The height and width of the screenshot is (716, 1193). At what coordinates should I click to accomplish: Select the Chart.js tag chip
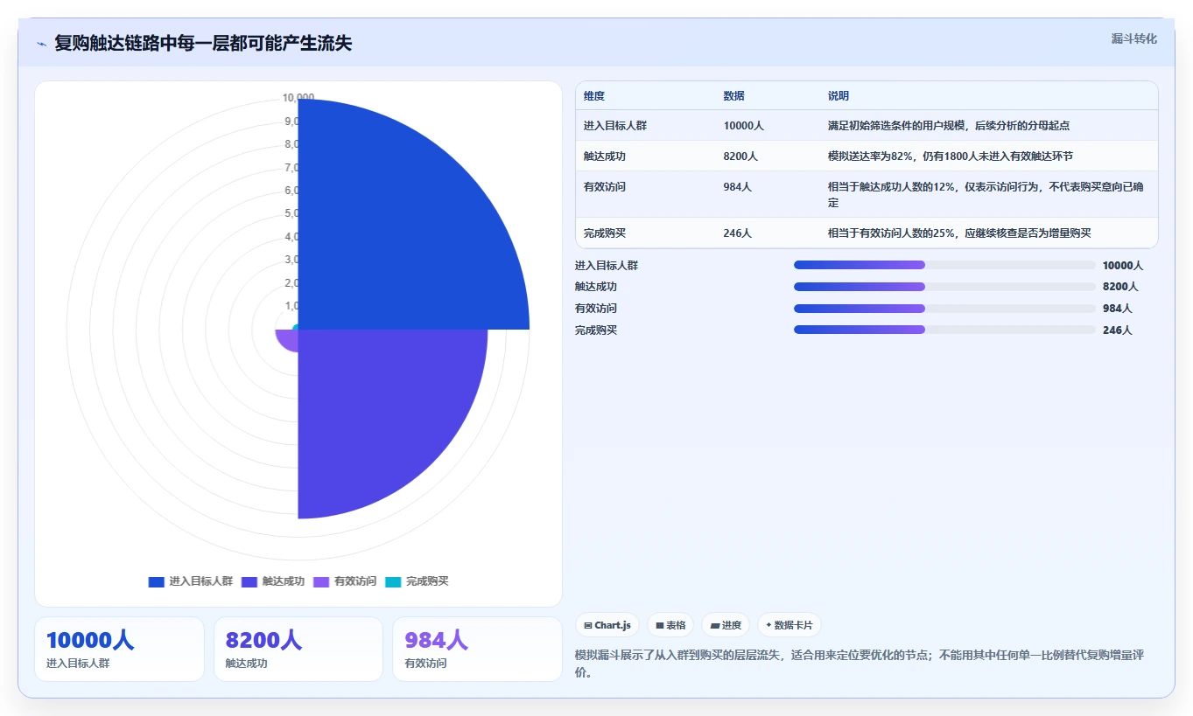[607, 625]
